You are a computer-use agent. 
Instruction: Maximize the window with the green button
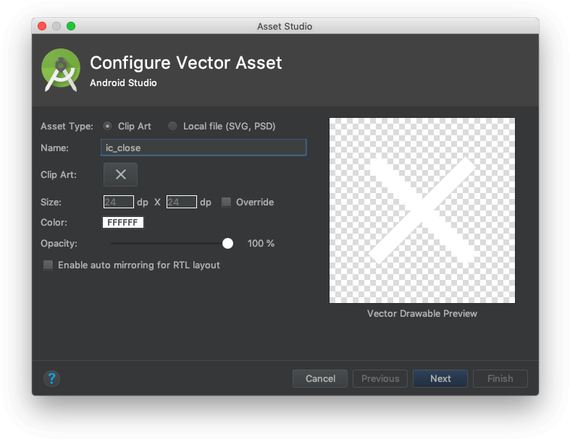(x=71, y=26)
